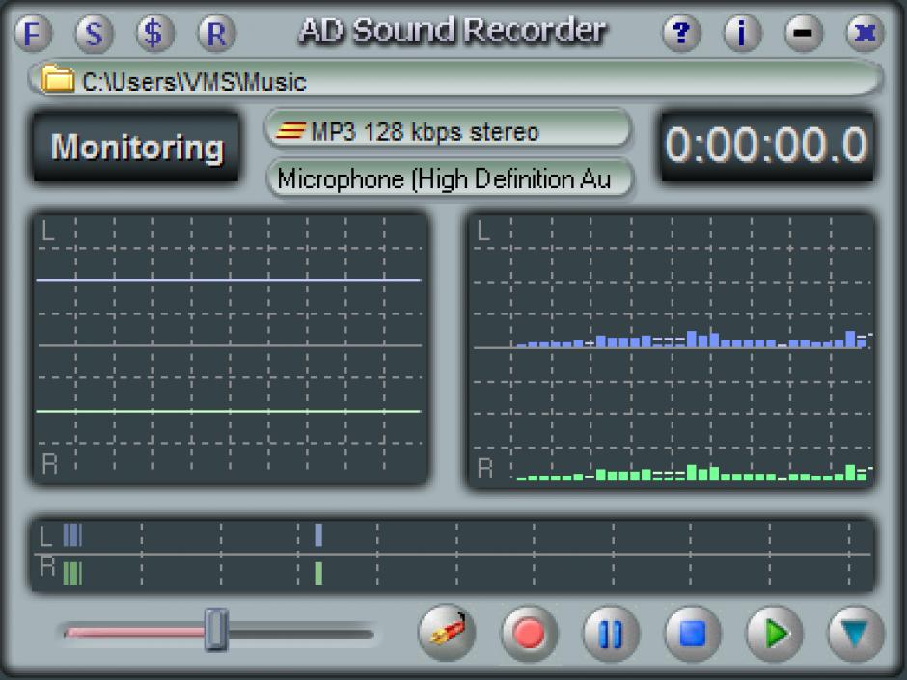Click the S round button
Image resolution: width=907 pixels, height=680 pixels.
pyautogui.click(x=94, y=34)
